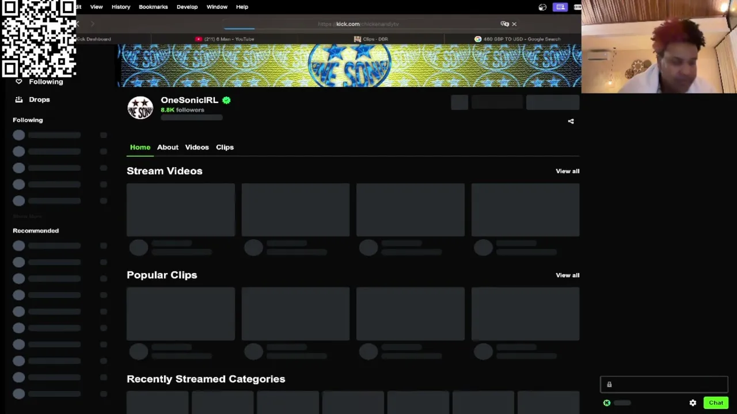View all Popular Clips
The image size is (737, 414).
pos(567,275)
